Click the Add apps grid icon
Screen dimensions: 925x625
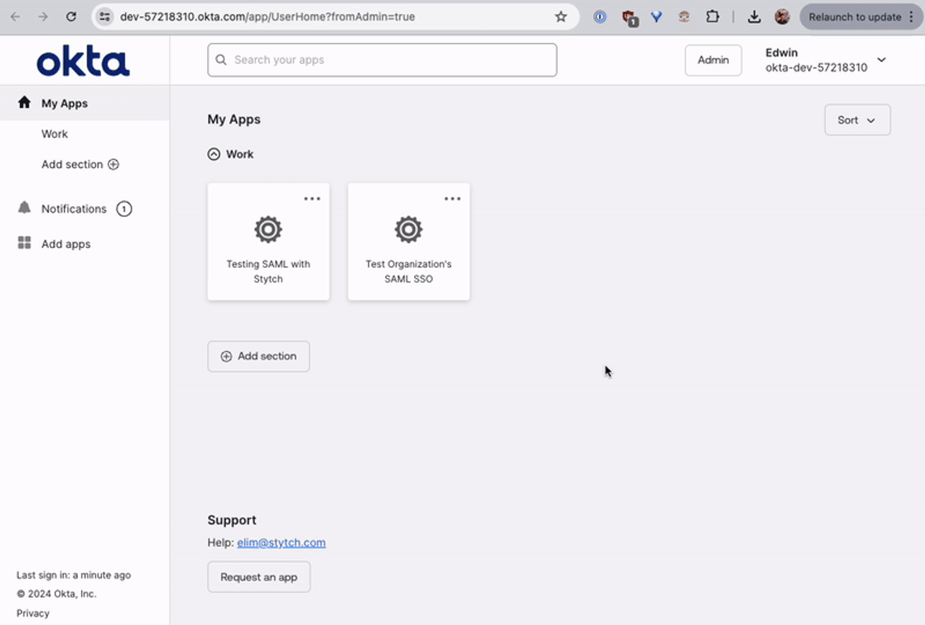23,244
